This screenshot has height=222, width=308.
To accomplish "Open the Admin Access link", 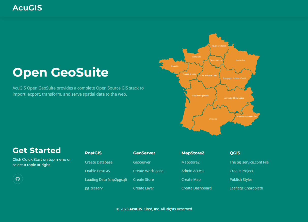I will point(193,171).
